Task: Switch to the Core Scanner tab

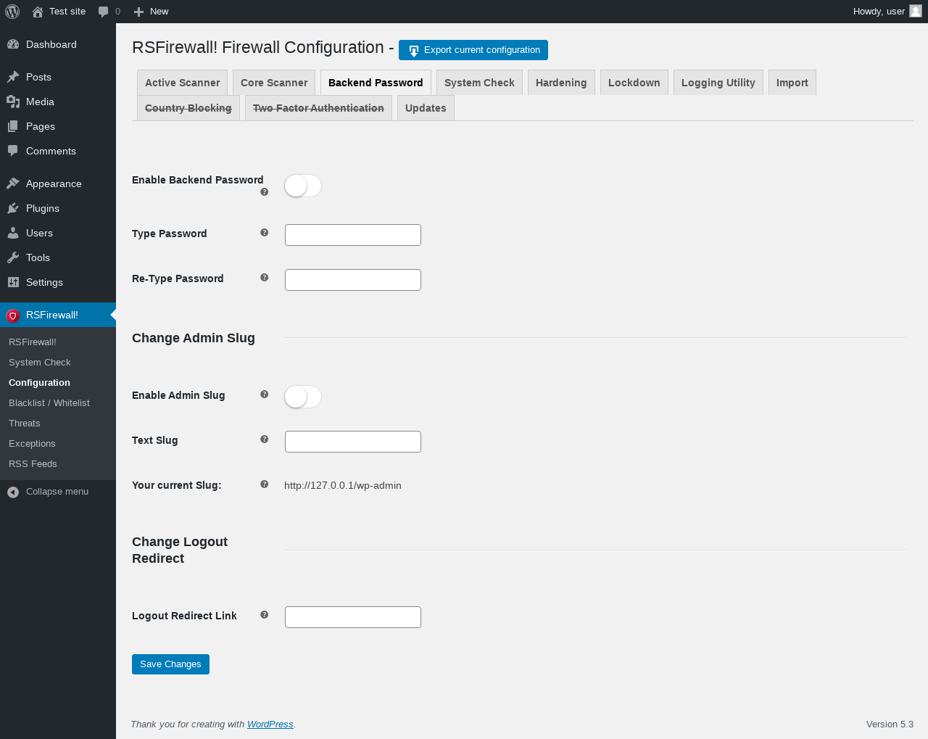Action: click(274, 83)
